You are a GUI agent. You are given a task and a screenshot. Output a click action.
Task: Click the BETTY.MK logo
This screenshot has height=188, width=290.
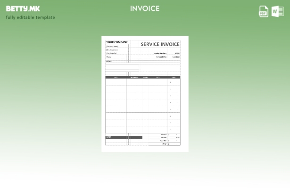(23, 8)
